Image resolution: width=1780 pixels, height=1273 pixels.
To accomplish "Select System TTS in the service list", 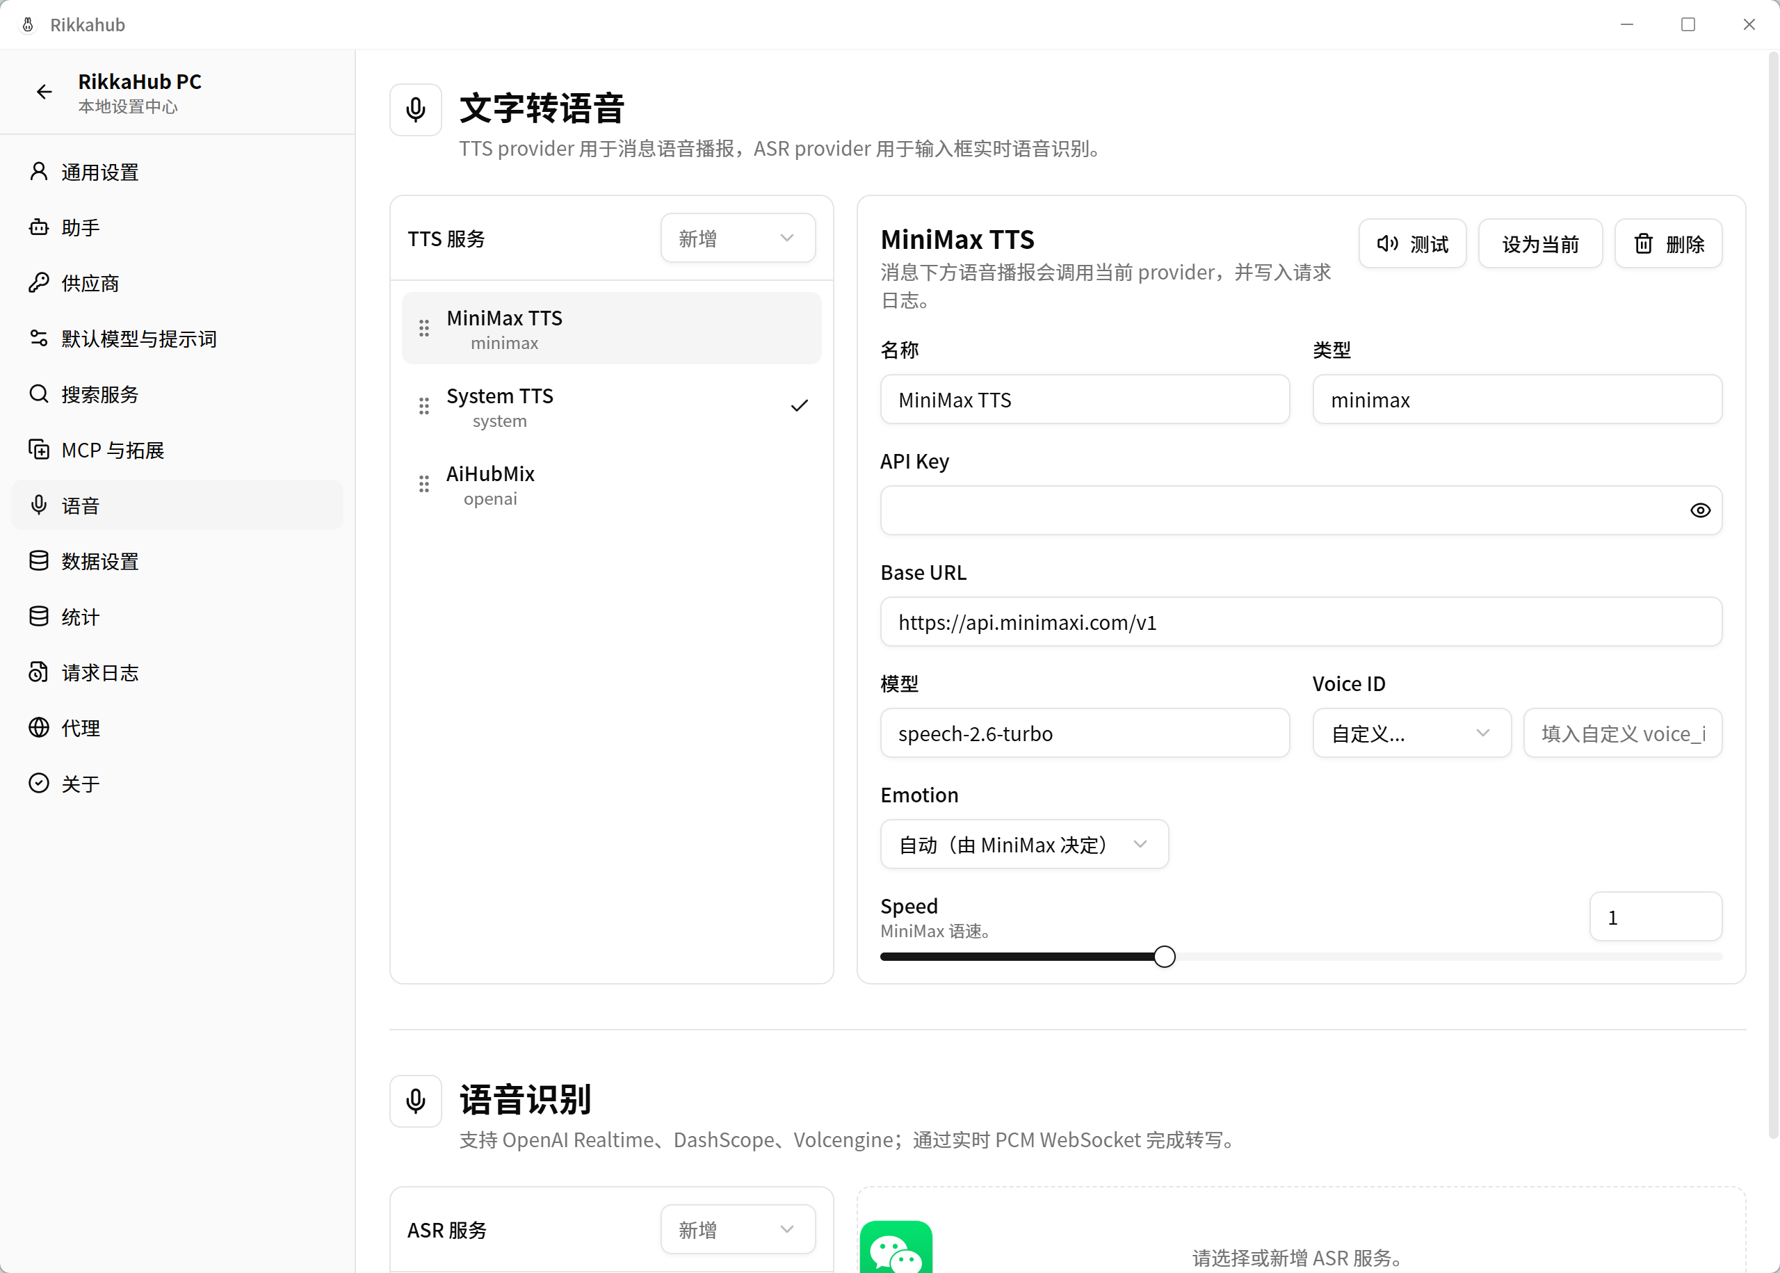I will (611, 407).
